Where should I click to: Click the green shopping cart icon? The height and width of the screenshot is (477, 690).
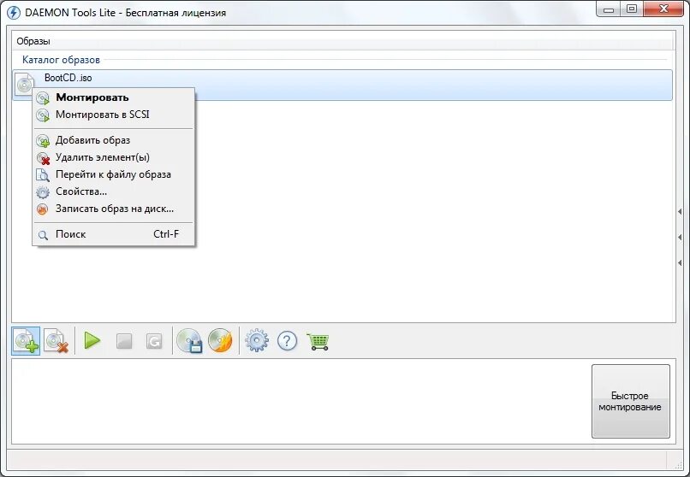tap(318, 341)
